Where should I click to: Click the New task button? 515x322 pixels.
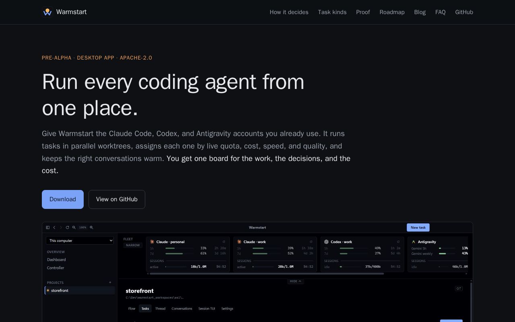coord(418,227)
